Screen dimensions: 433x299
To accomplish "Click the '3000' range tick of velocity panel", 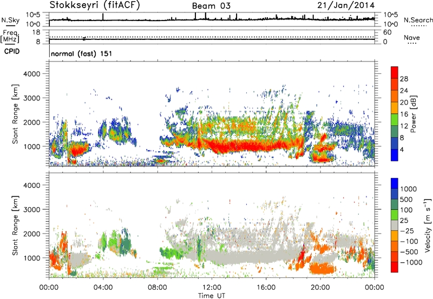I will click(x=31, y=209).
